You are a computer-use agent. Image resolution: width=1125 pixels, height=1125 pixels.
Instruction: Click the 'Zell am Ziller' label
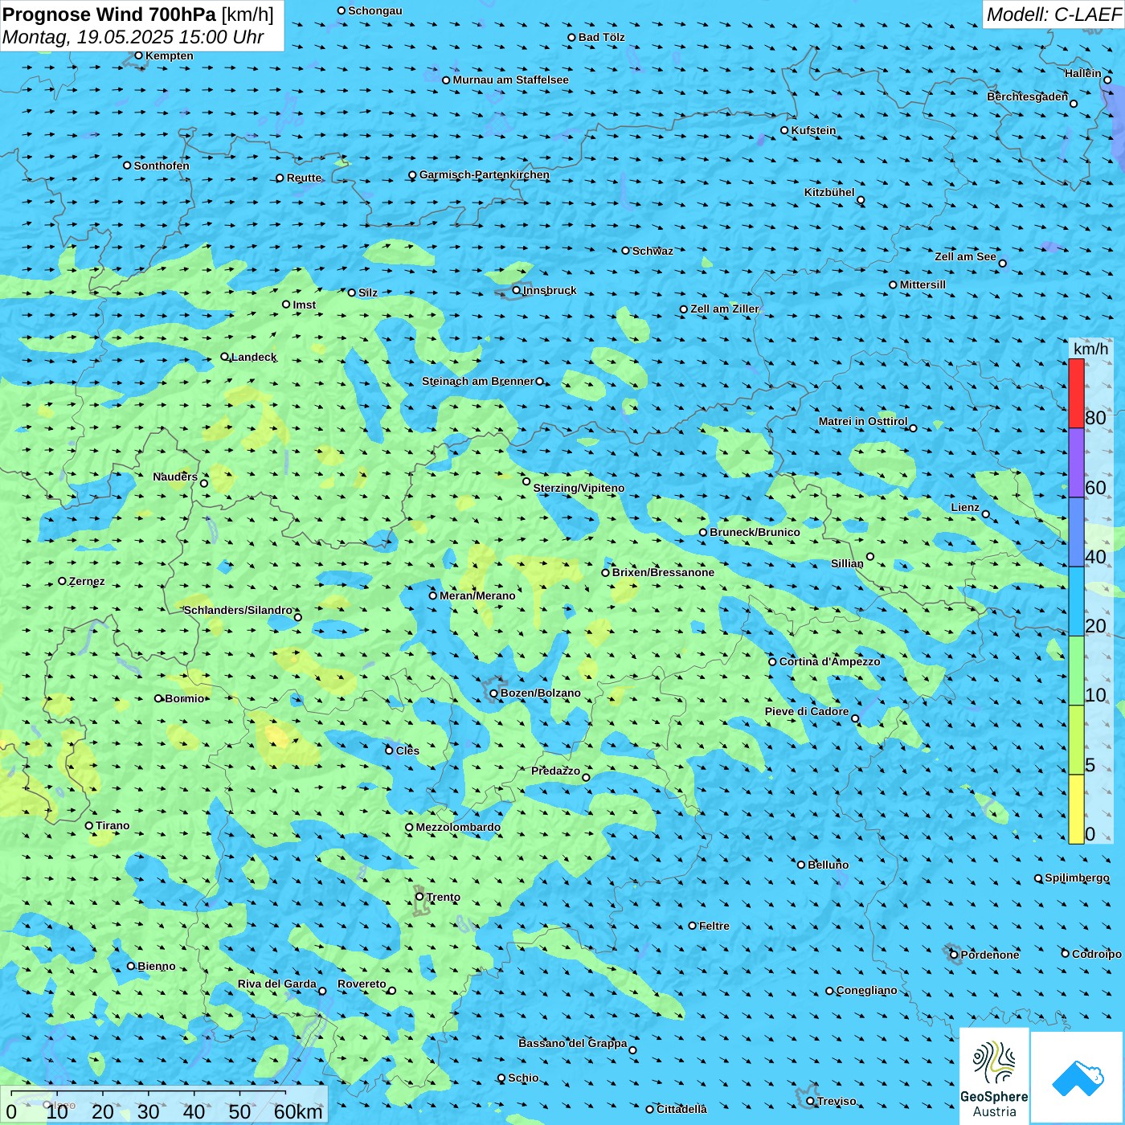pos(725,309)
